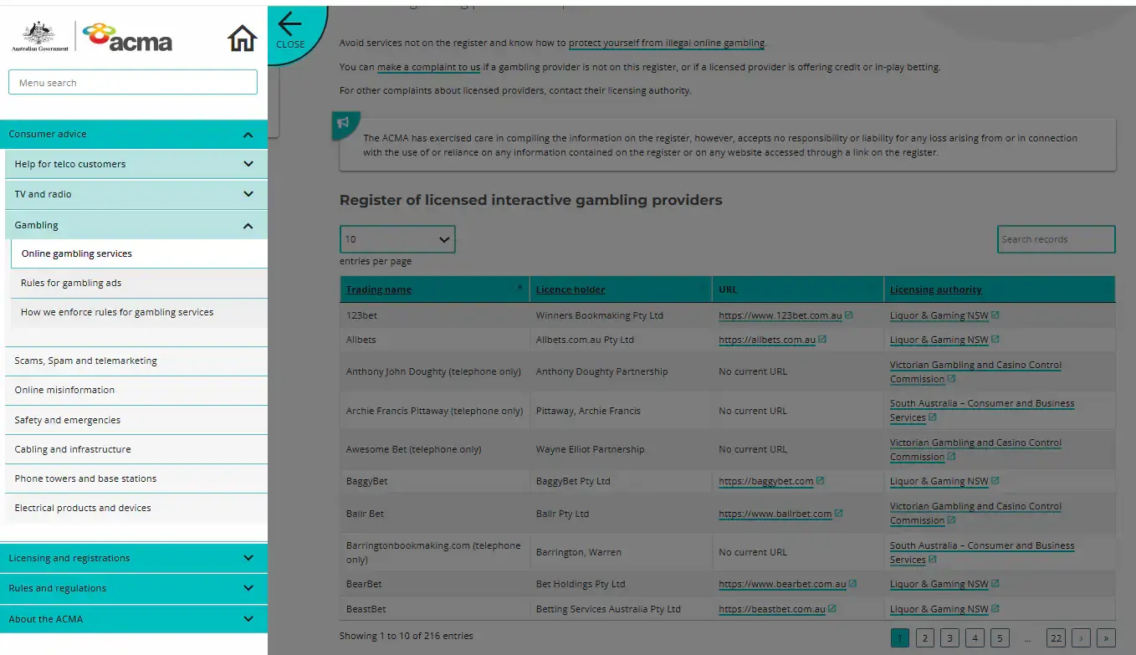Viewport: 1136px width, 655px height.
Task: Click external link icon next to https://www.bearbet.com.au
Action: pyautogui.click(x=853, y=584)
